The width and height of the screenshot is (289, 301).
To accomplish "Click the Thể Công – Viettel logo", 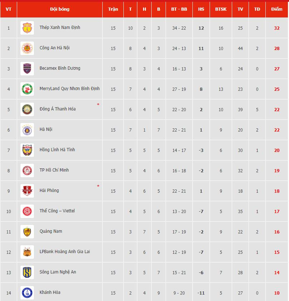I will [x=27, y=211].
